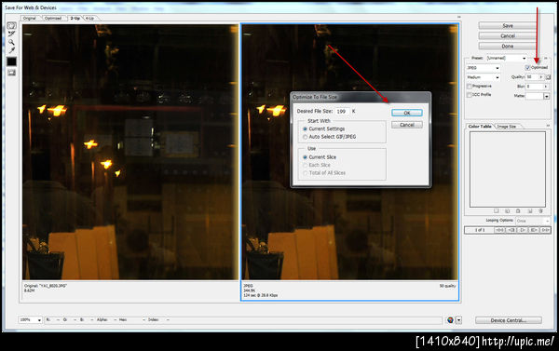Select Total of All Slices option
This screenshot has height=351, width=559.
[x=305, y=173]
